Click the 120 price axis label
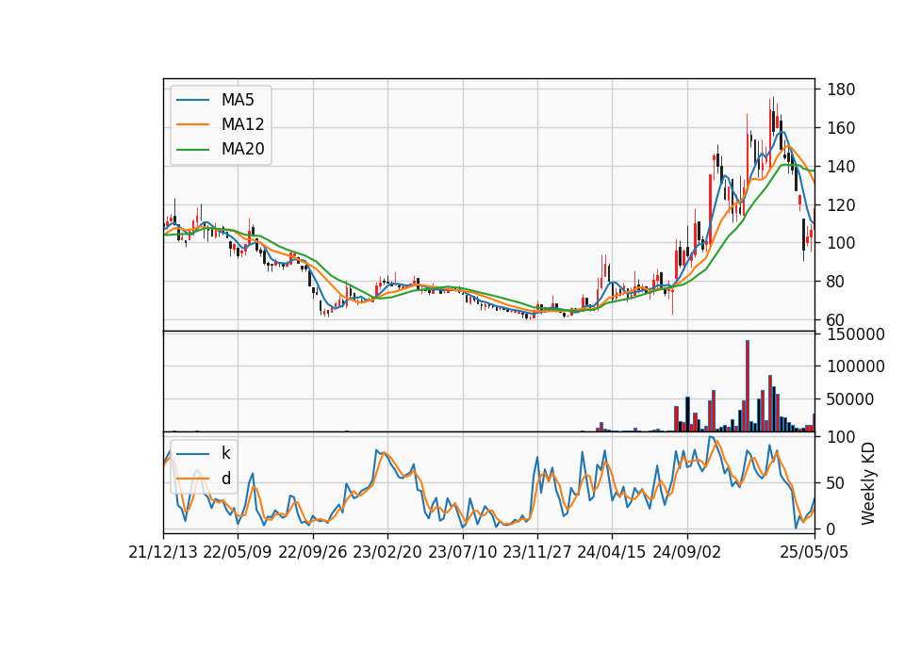The image size is (905, 650). (841, 204)
